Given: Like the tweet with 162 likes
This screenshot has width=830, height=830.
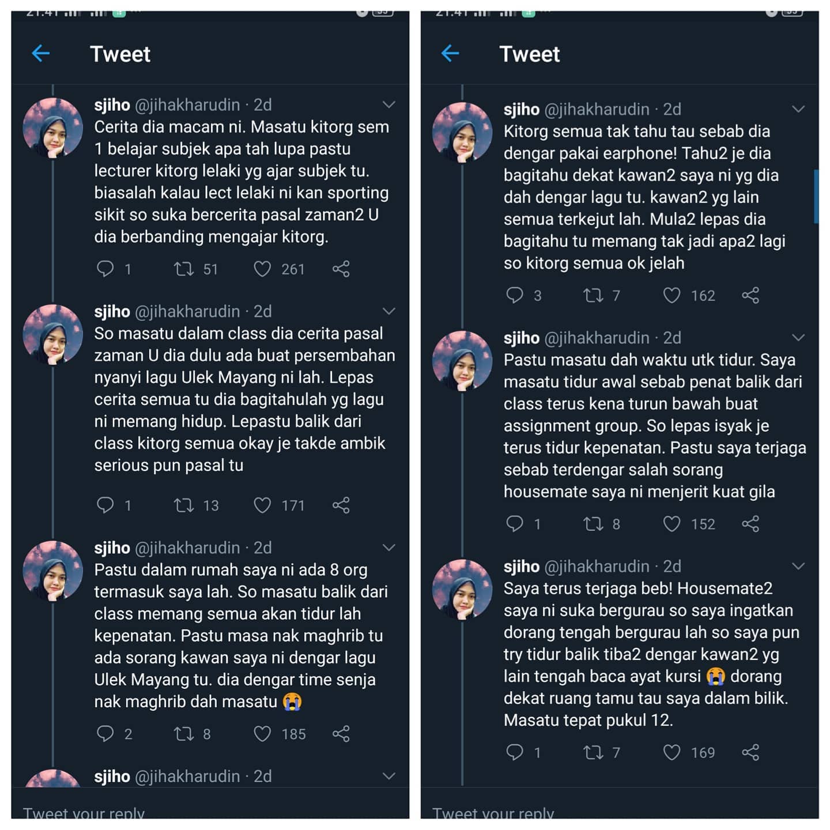Looking at the screenshot, I should coord(671,296).
